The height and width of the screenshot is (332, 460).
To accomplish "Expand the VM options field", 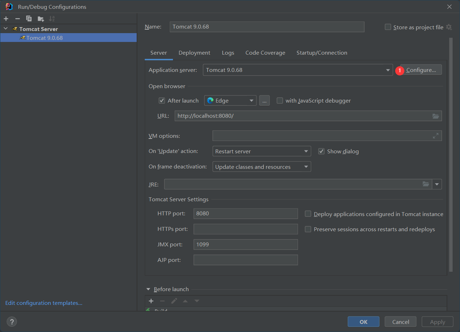I will tap(436, 136).
